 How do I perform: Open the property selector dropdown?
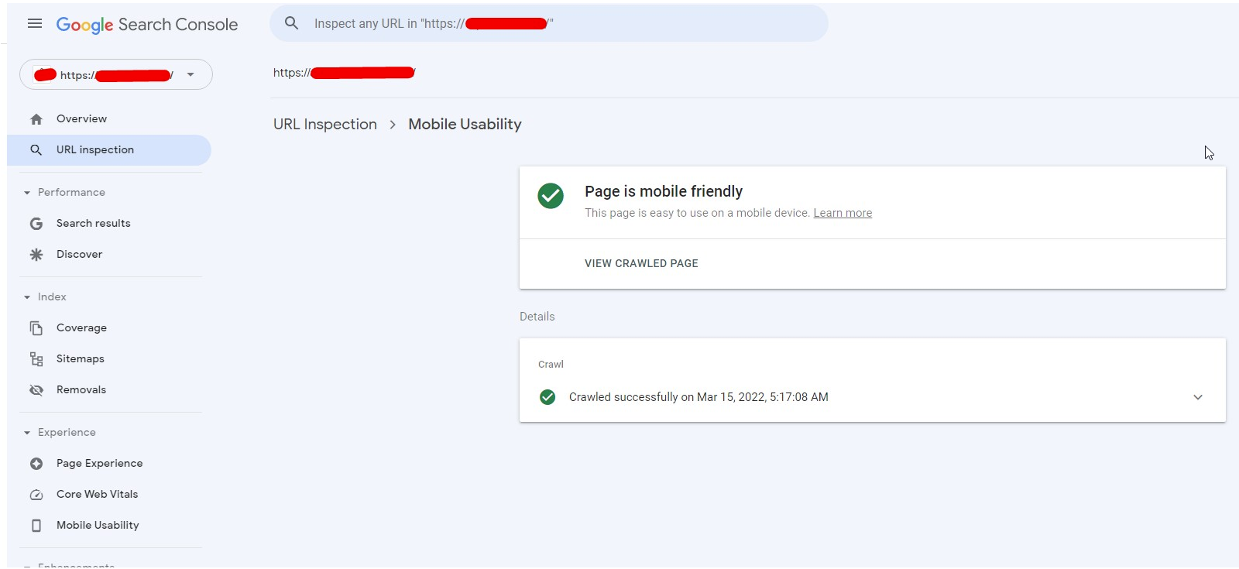click(x=116, y=74)
